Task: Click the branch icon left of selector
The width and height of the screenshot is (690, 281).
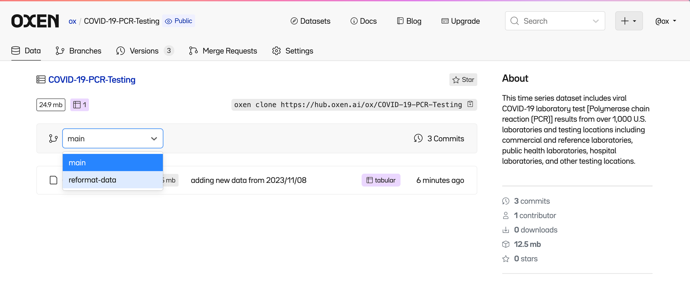Action: (53, 138)
